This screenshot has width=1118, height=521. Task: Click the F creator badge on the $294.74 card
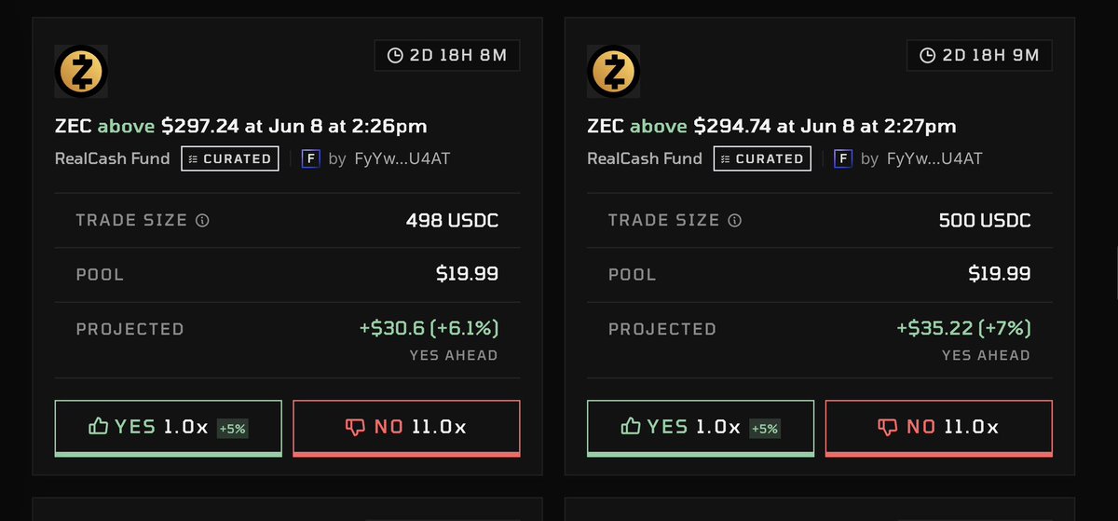843,158
